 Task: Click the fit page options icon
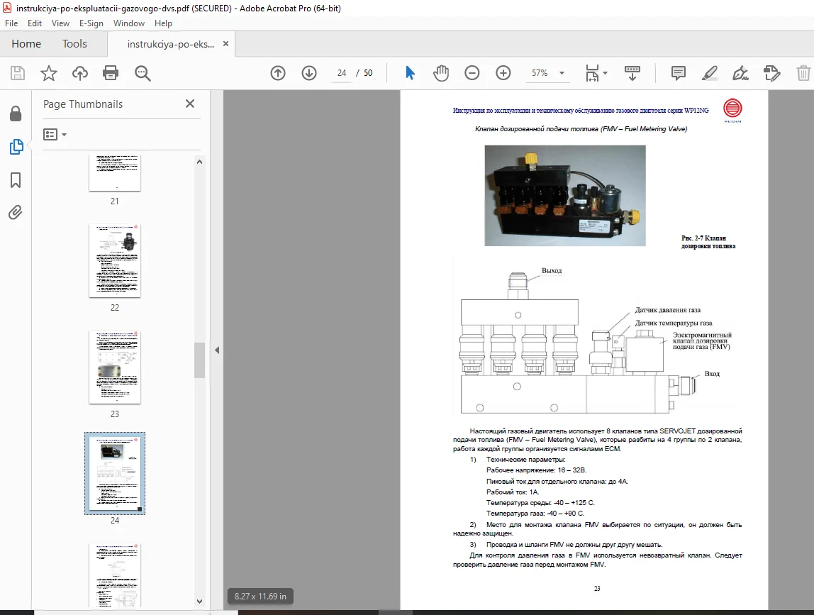592,73
